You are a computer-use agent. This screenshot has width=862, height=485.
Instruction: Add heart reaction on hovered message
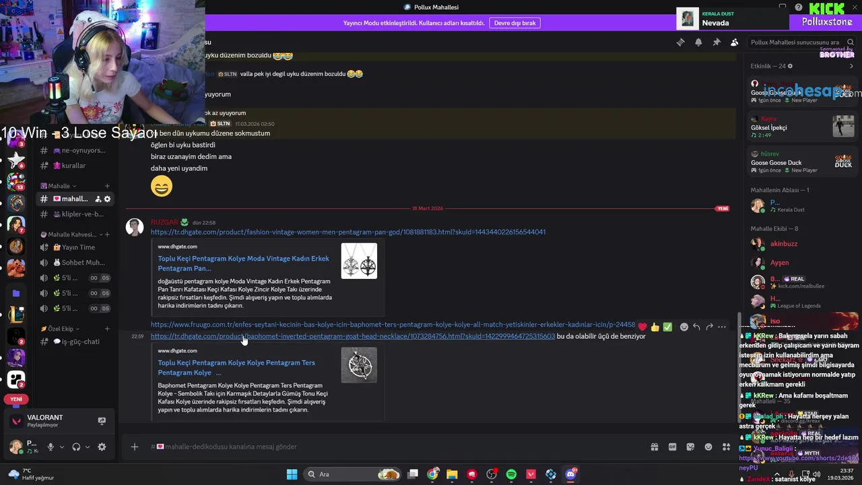pos(642,327)
